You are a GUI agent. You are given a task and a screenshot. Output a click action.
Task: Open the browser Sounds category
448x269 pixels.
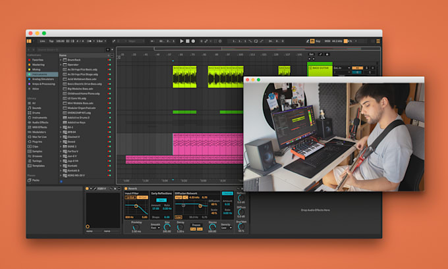click(x=34, y=108)
